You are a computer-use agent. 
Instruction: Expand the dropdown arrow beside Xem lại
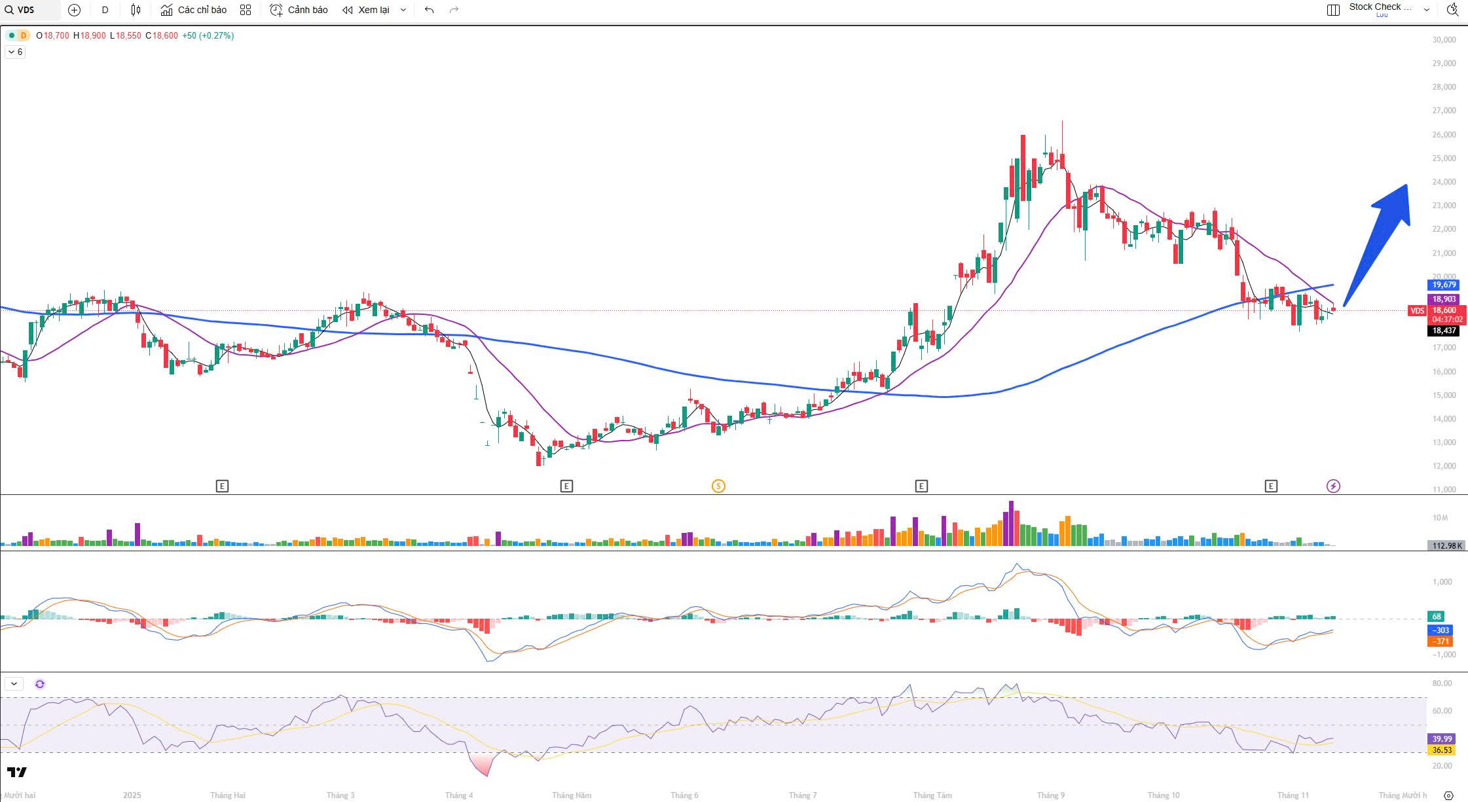(403, 10)
